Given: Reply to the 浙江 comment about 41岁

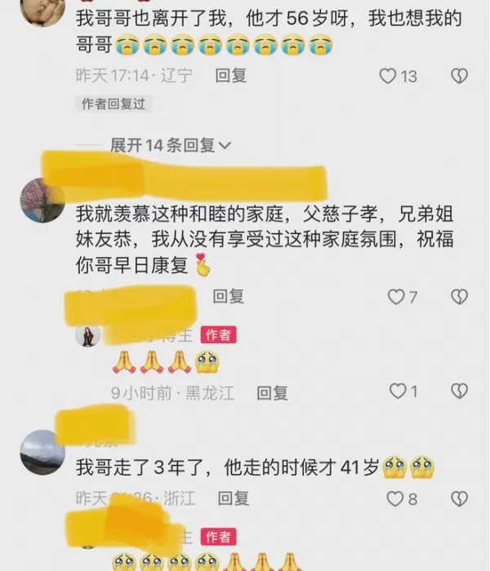Looking at the screenshot, I should coord(234,498).
